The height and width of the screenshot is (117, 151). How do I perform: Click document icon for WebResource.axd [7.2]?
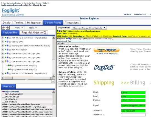click(11, 69)
